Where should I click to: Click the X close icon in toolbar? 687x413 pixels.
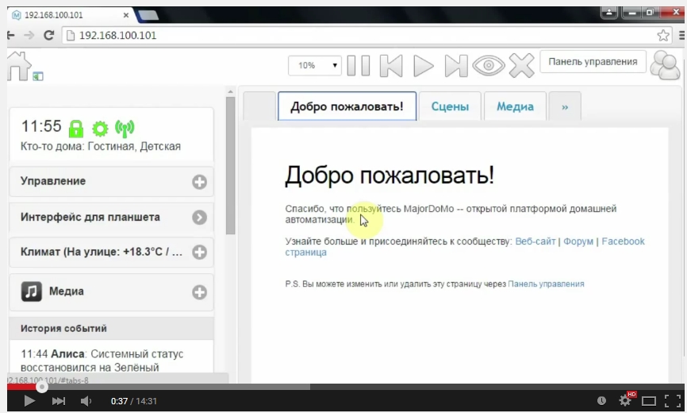[x=521, y=66]
